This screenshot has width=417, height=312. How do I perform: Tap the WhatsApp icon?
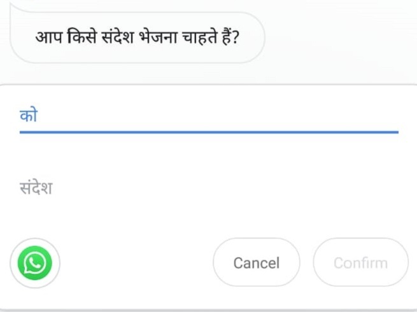pos(35,263)
